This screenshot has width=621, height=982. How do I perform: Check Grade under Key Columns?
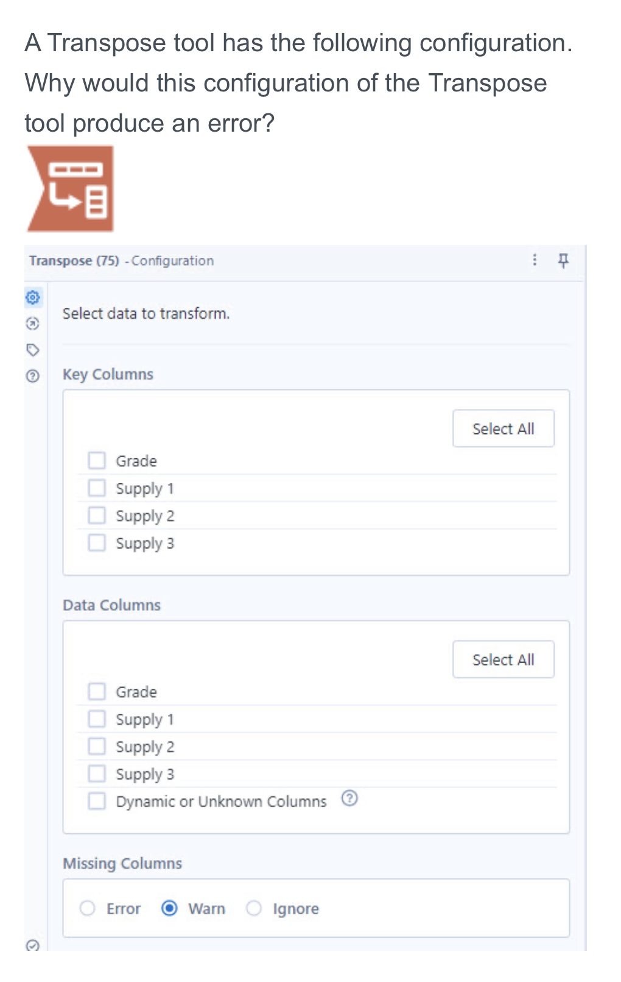[97, 460]
